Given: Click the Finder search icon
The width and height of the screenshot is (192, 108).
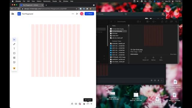Looking at the screenshot, I should (x=176, y=22).
